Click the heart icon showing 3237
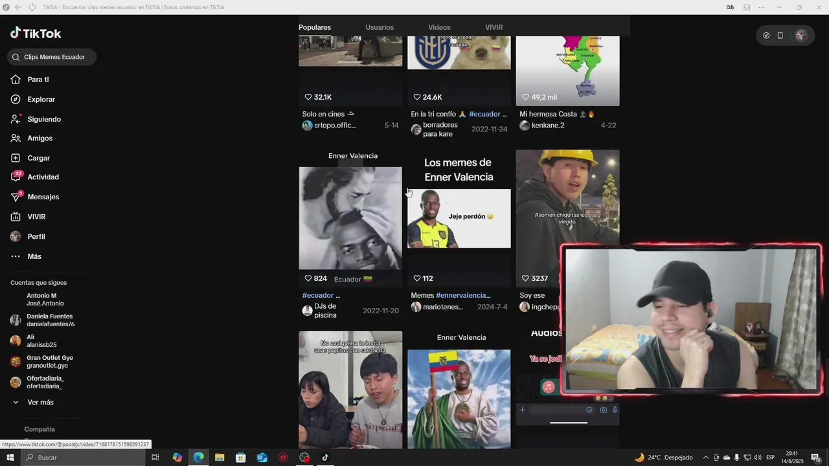 (526, 278)
